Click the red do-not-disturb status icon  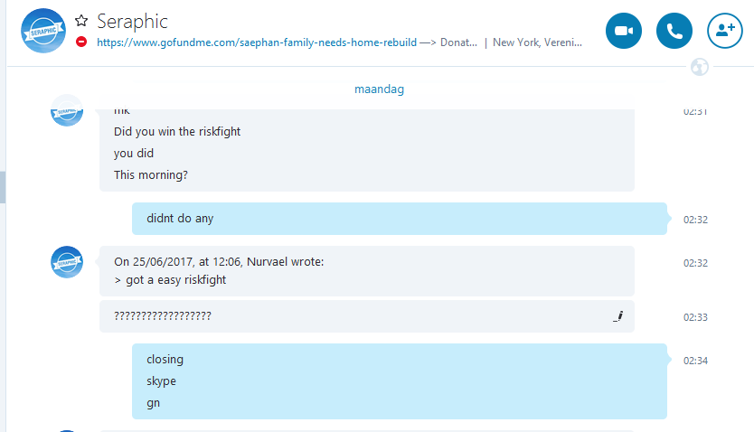click(81, 42)
